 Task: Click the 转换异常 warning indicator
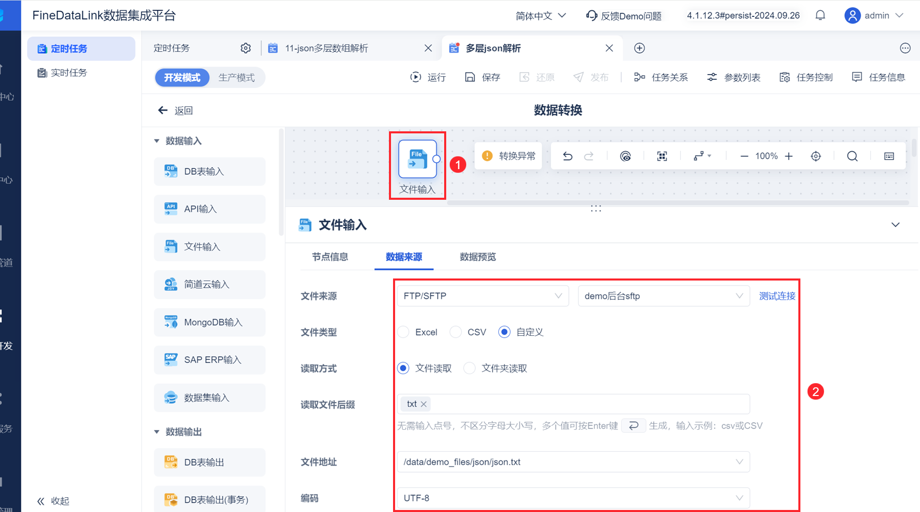(509, 156)
